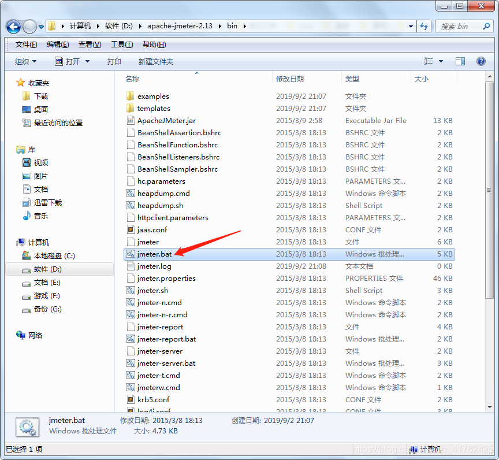This screenshot has height=460, width=499.
Task: Click the krb5.conf file icon
Action: [130, 399]
